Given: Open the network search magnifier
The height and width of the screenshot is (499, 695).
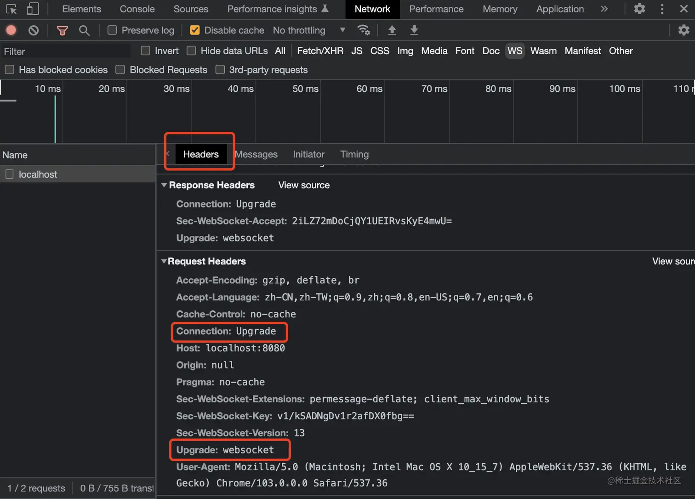Looking at the screenshot, I should point(84,30).
